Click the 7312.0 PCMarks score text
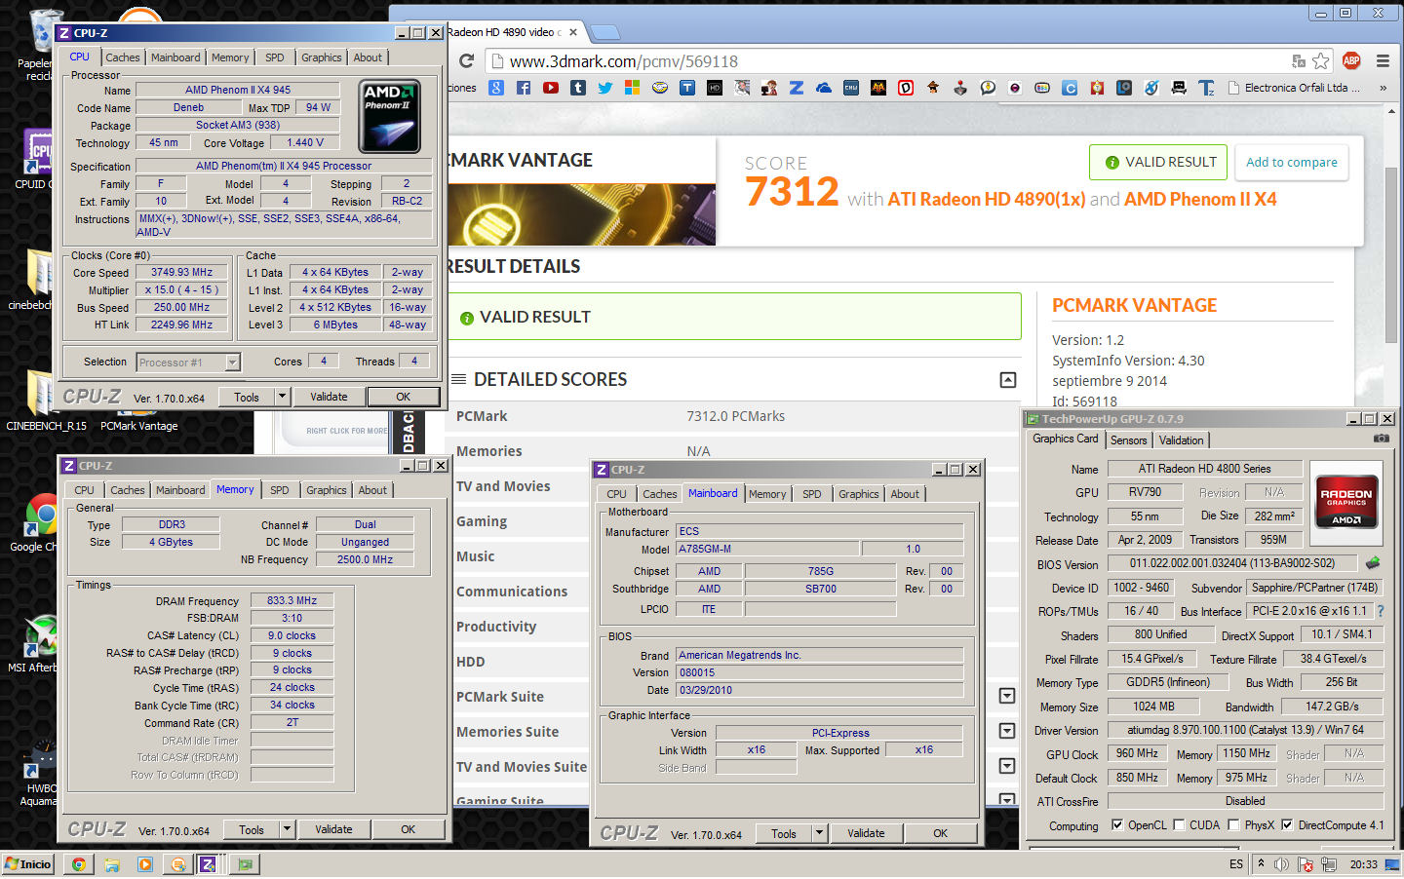This screenshot has width=1404, height=879. coord(735,416)
